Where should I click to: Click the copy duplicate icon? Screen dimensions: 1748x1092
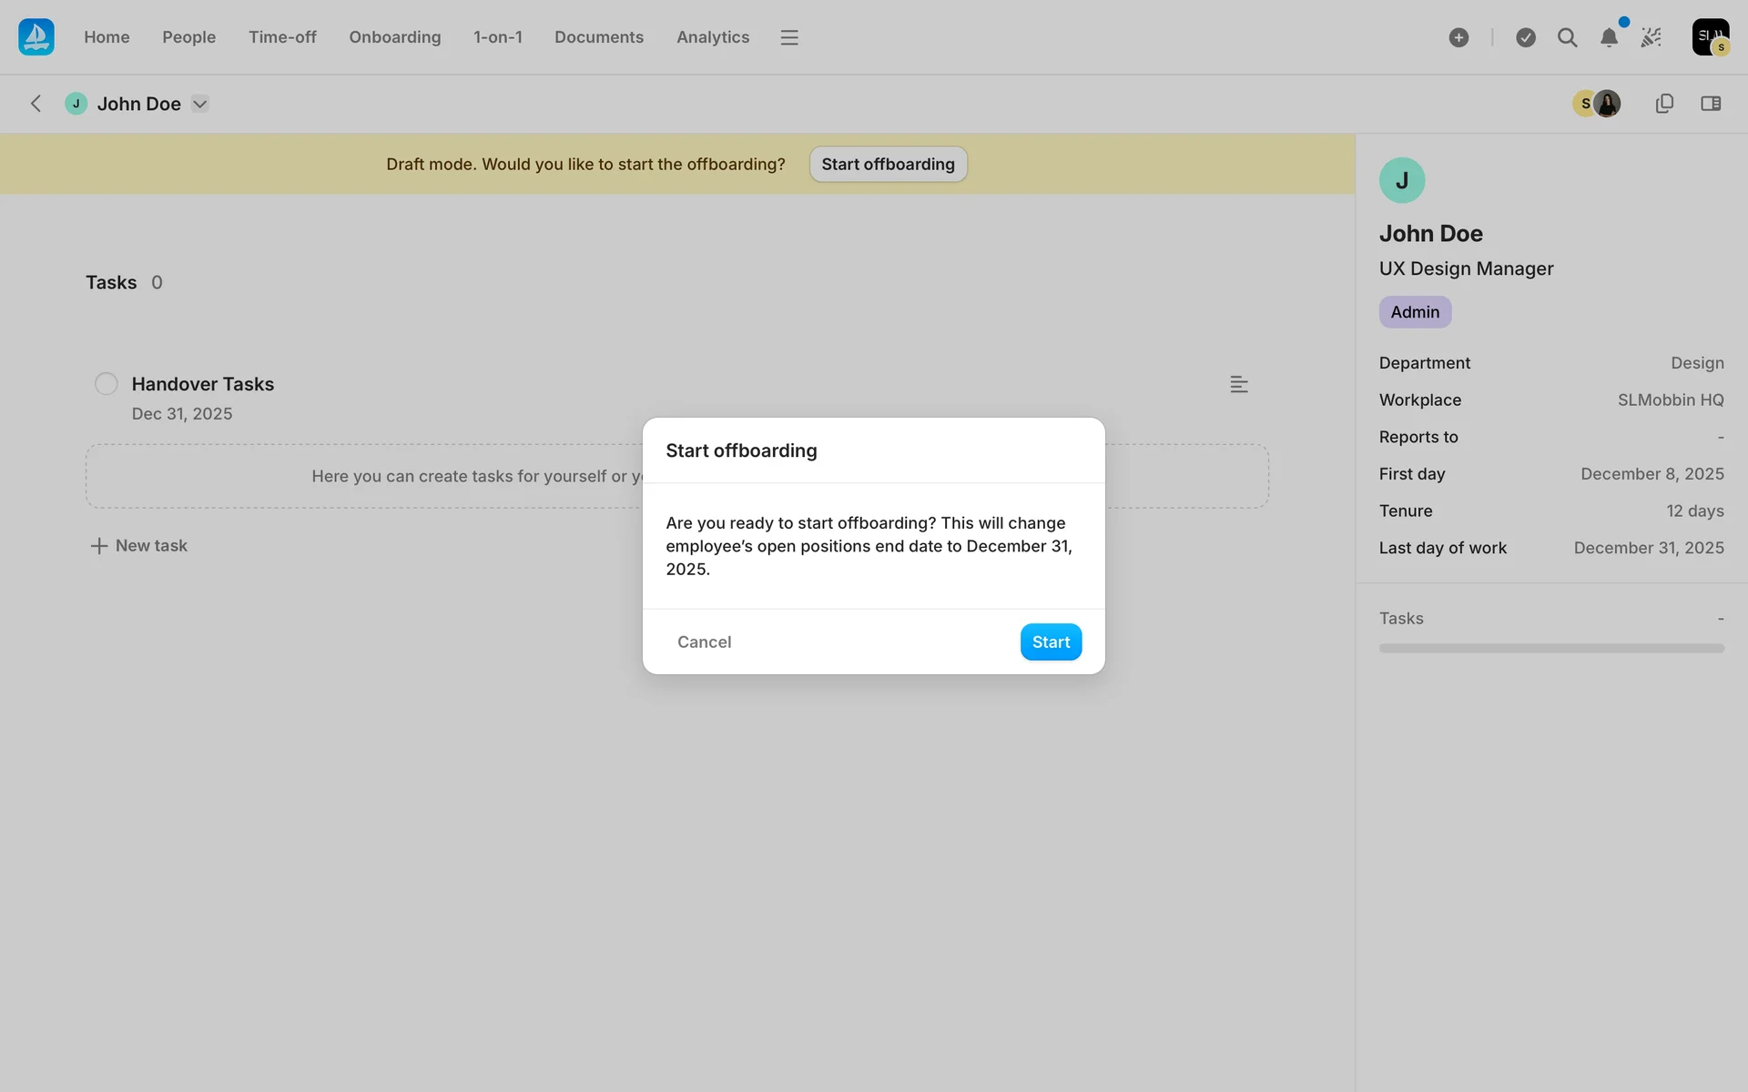(x=1664, y=104)
